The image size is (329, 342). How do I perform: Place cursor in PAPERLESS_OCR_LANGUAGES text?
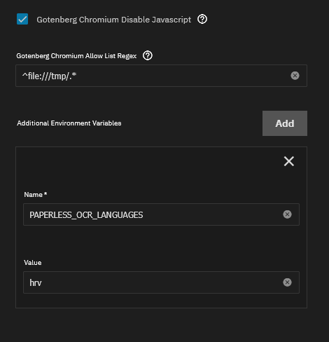pos(86,215)
